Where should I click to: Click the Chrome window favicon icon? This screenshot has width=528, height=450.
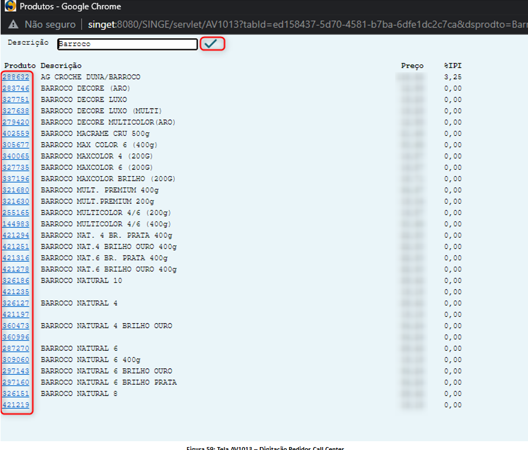pos(10,6)
